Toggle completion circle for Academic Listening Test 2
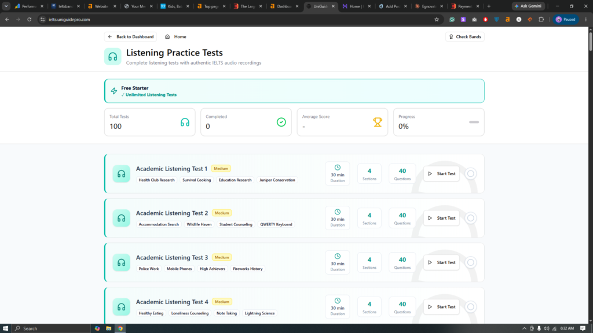 coord(470,218)
